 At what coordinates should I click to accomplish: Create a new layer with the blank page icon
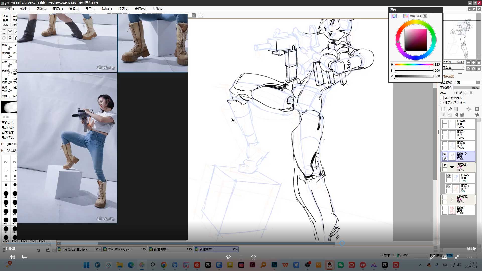pos(443,109)
